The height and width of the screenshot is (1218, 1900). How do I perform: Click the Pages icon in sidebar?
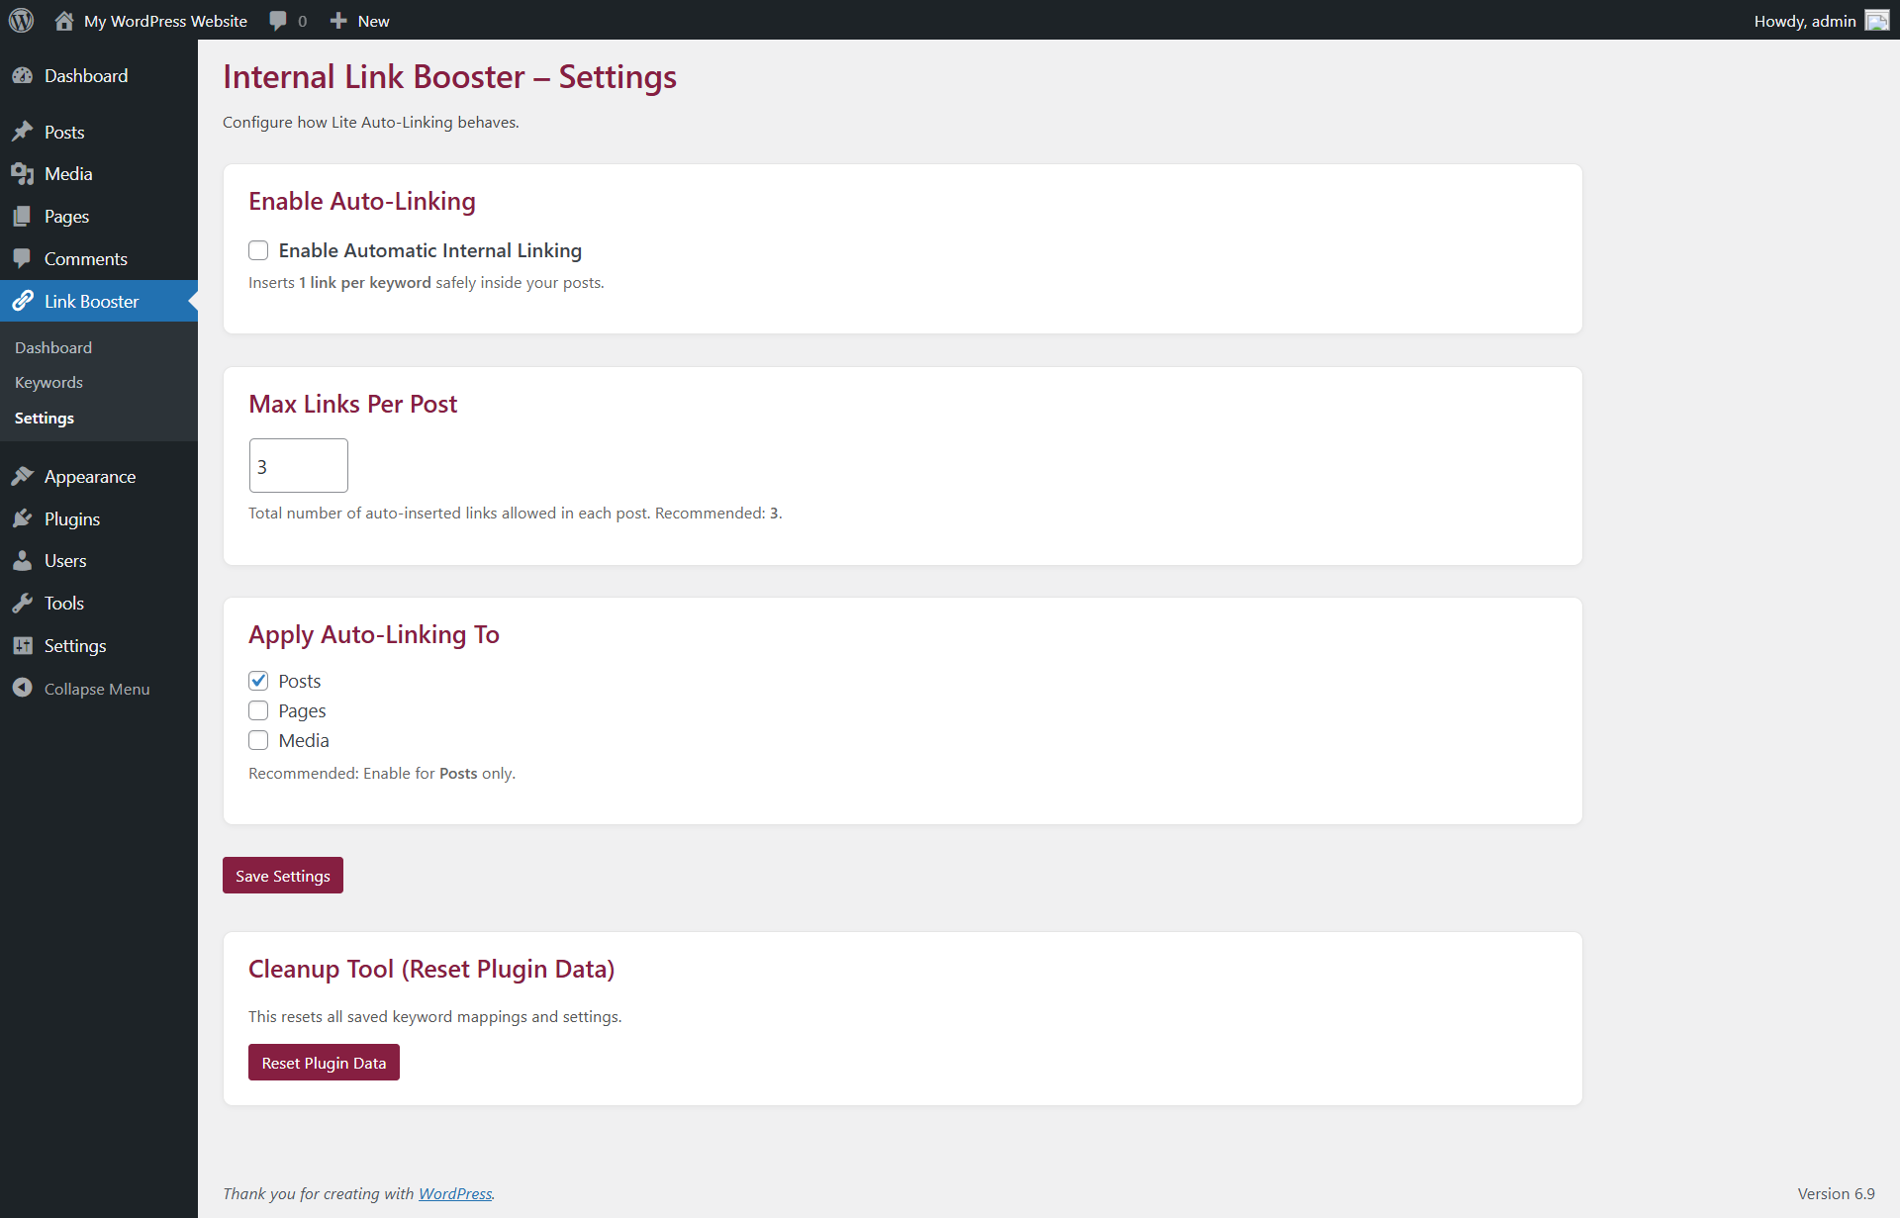[22, 216]
